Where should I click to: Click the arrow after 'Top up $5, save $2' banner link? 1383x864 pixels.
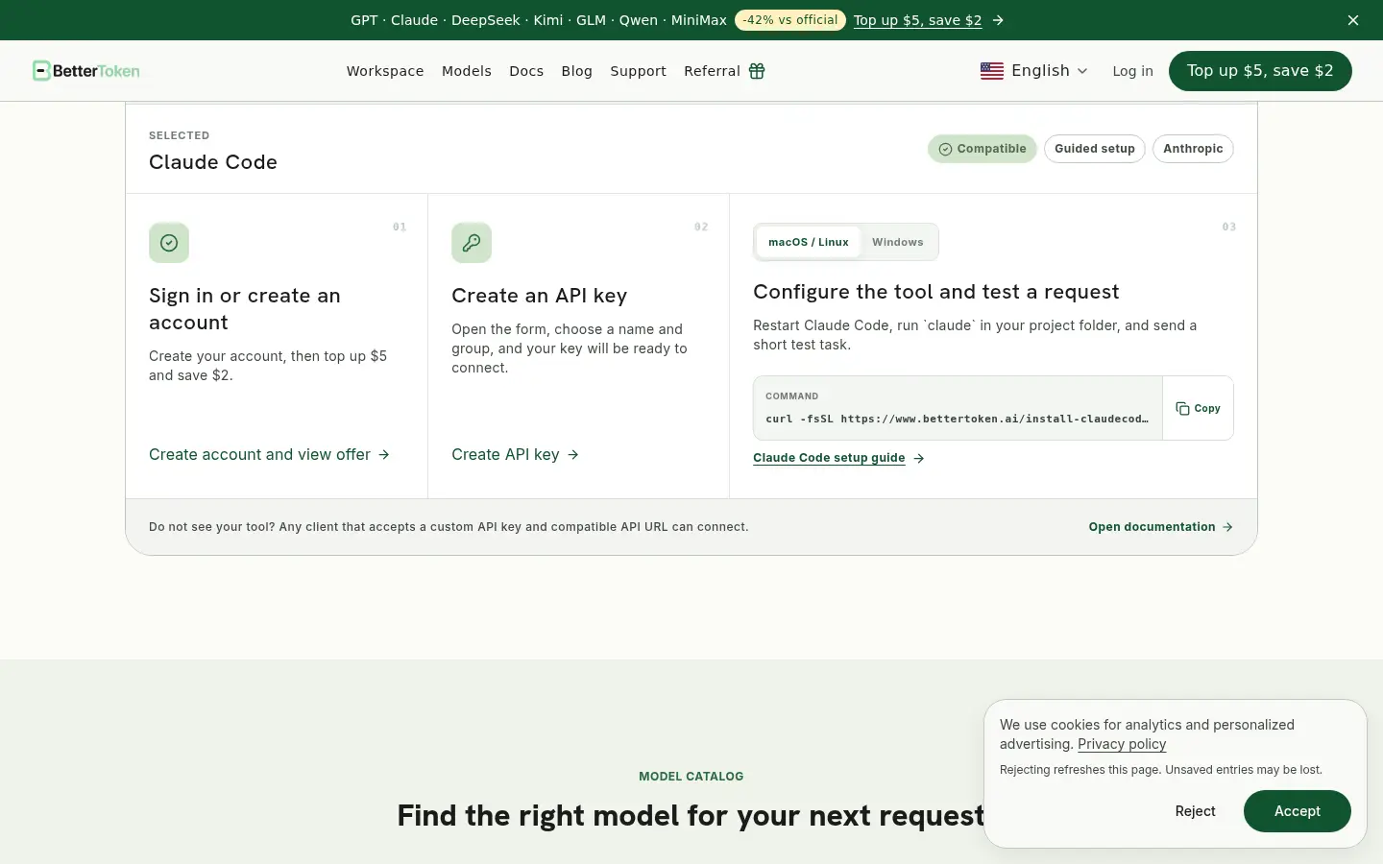point(998,20)
